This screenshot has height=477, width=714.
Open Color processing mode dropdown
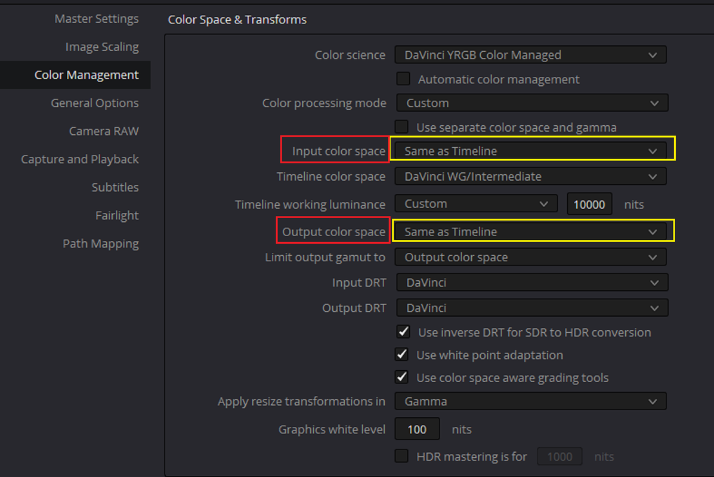click(x=532, y=103)
